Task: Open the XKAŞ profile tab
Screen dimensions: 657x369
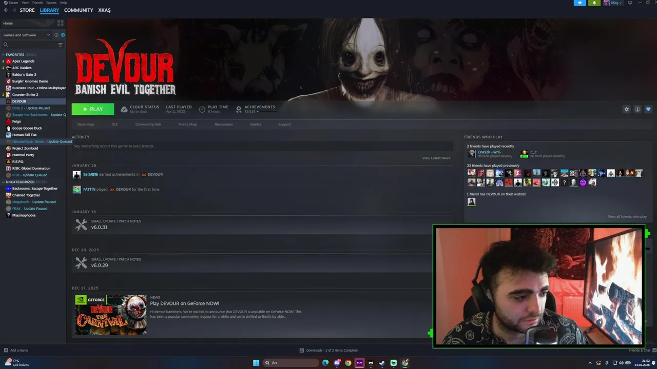Action: point(104,10)
